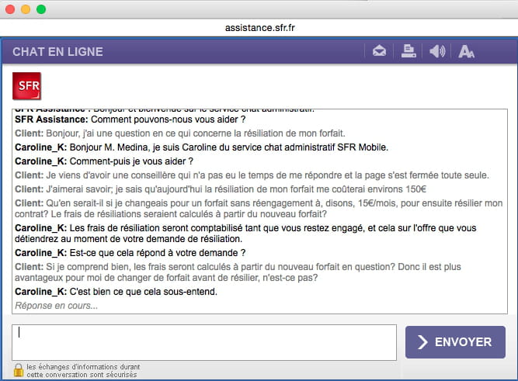Maximize the window with green button

click(41, 9)
